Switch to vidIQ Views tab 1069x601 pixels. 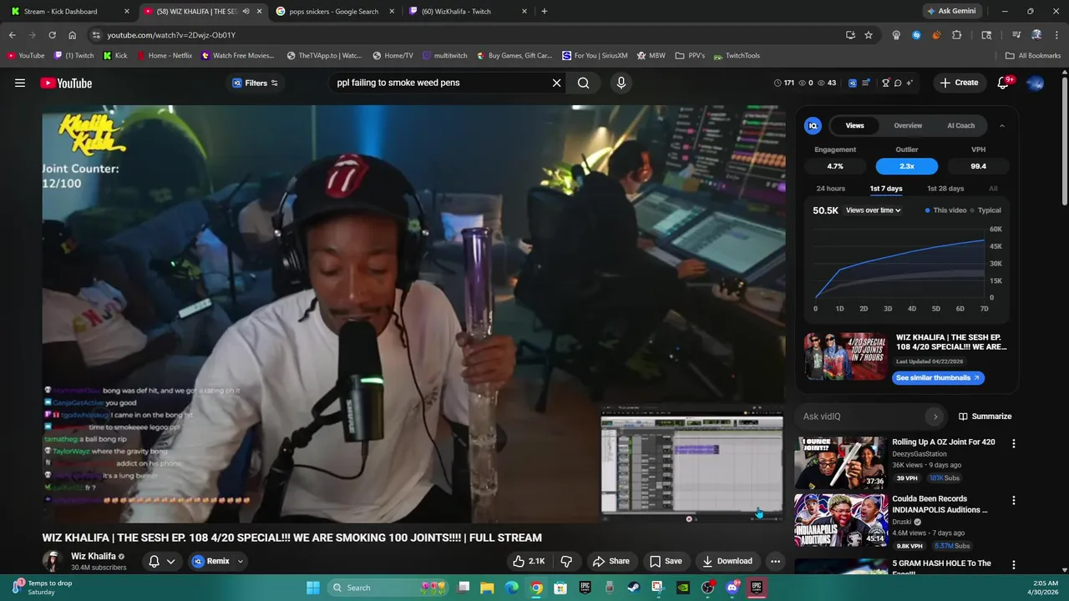click(854, 126)
